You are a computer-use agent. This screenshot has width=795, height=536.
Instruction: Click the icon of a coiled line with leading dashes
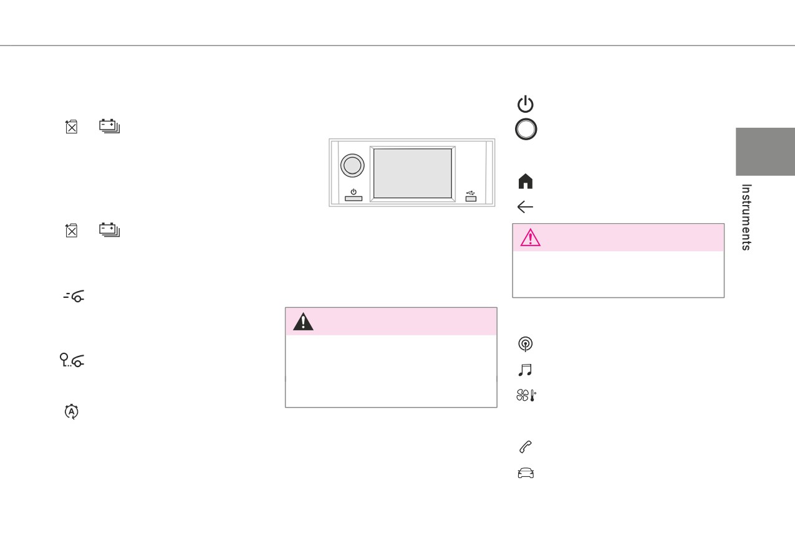tap(74, 298)
